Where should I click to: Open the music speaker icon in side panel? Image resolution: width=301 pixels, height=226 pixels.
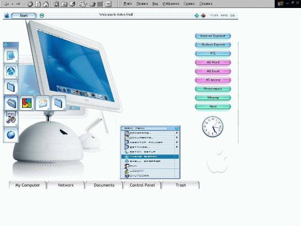(11, 119)
